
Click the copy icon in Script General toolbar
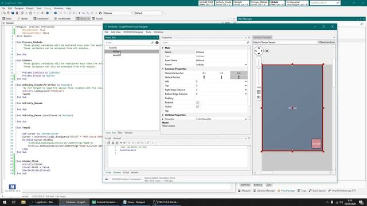108,143
